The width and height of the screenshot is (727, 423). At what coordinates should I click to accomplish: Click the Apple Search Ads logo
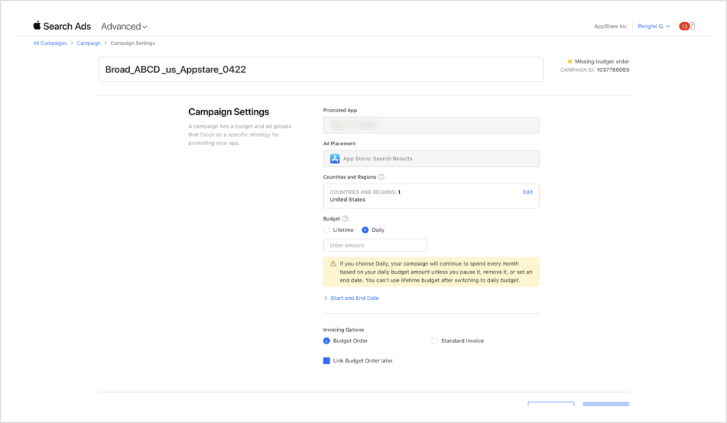(62, 26)
